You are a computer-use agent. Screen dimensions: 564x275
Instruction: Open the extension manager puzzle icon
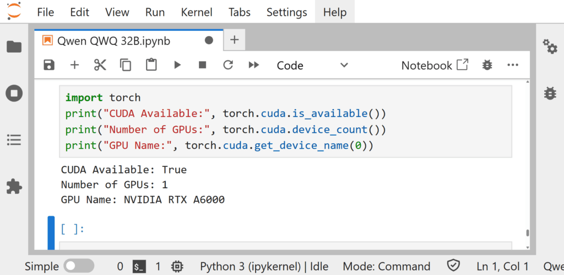point(14,187)
